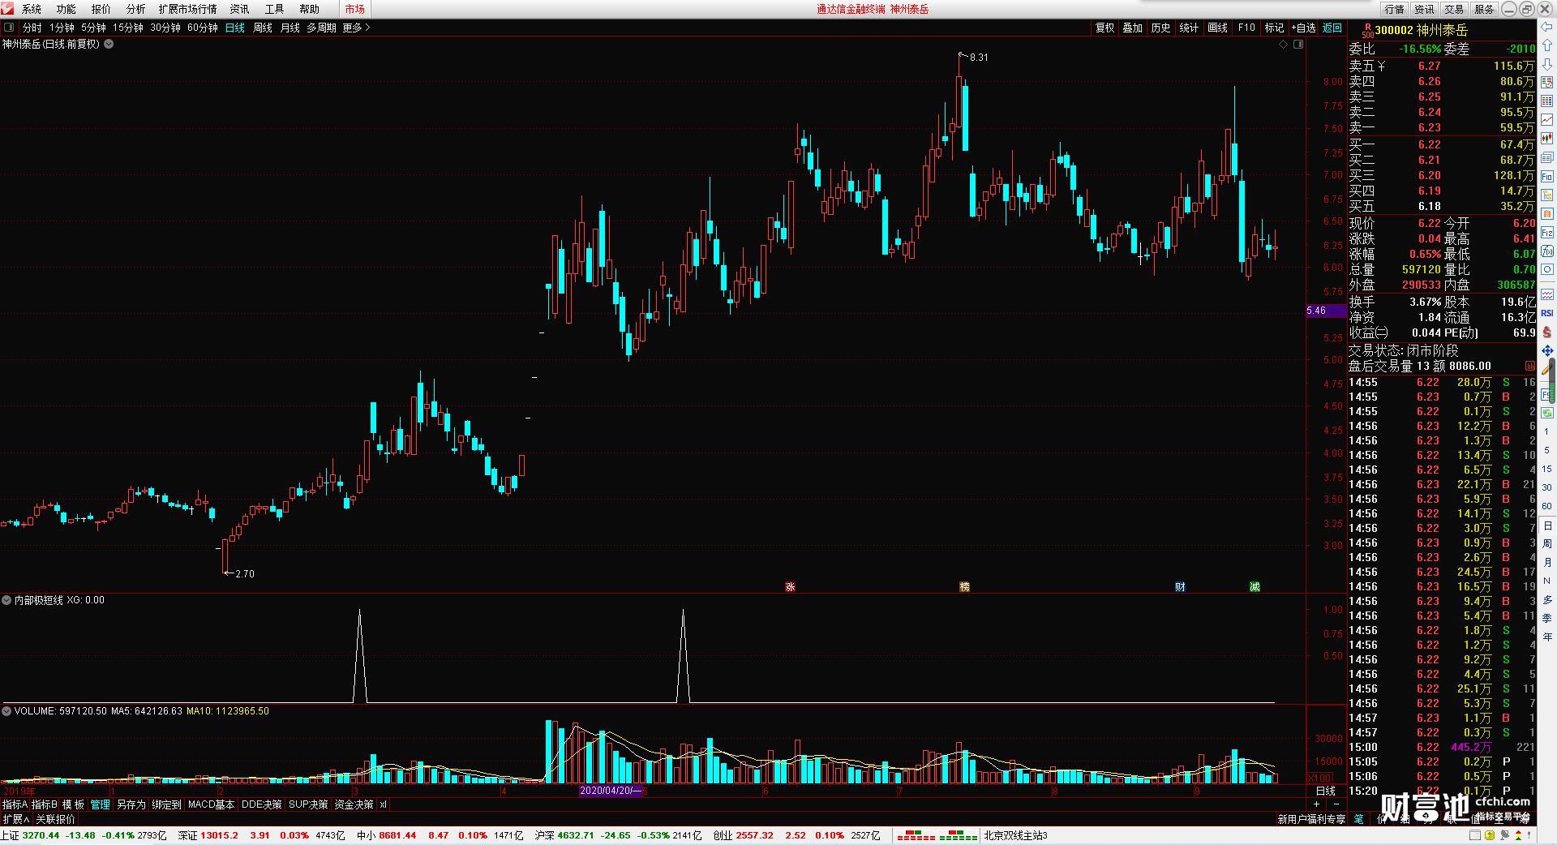Click the back arrow icon in right sidebar

click(1547, 27)
